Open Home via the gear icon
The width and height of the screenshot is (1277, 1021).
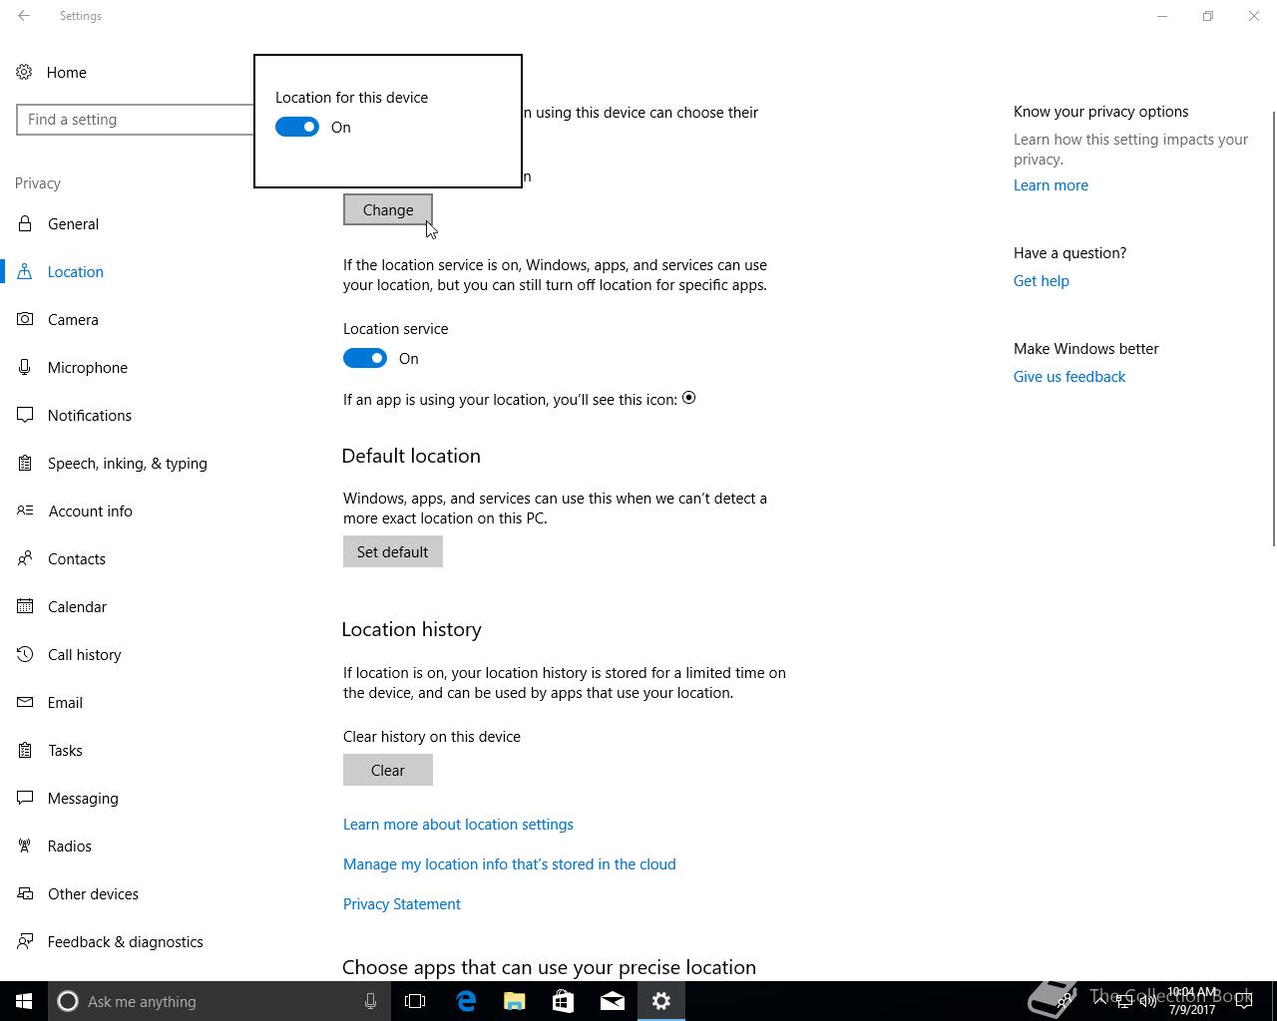pos(24,73)
